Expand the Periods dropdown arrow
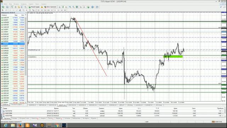This screenshot has width=227, height=128. point(94,7)
